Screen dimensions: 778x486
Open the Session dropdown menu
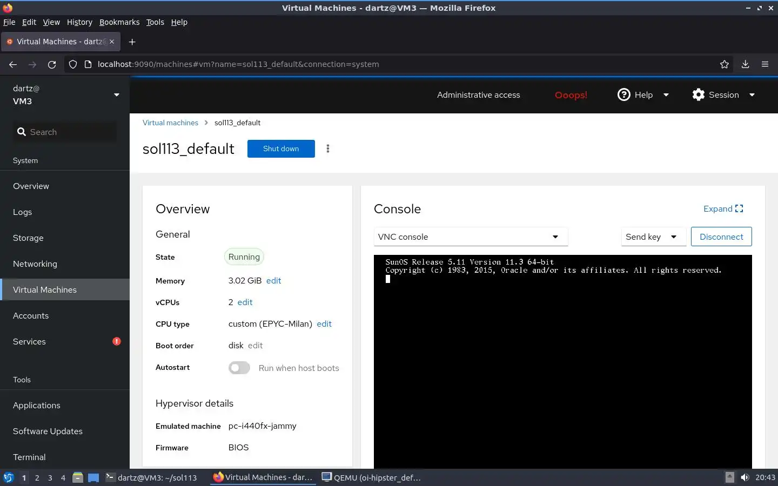click(x=723, y=94)
